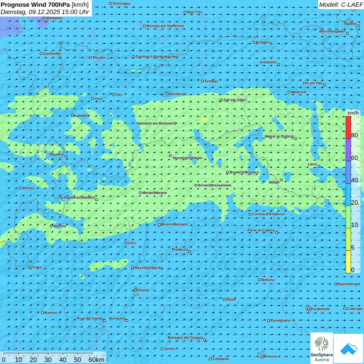Viewport: 364px width, 364px height.
Task: Click the blue mountain cloud logo
Action: (349, 349)
